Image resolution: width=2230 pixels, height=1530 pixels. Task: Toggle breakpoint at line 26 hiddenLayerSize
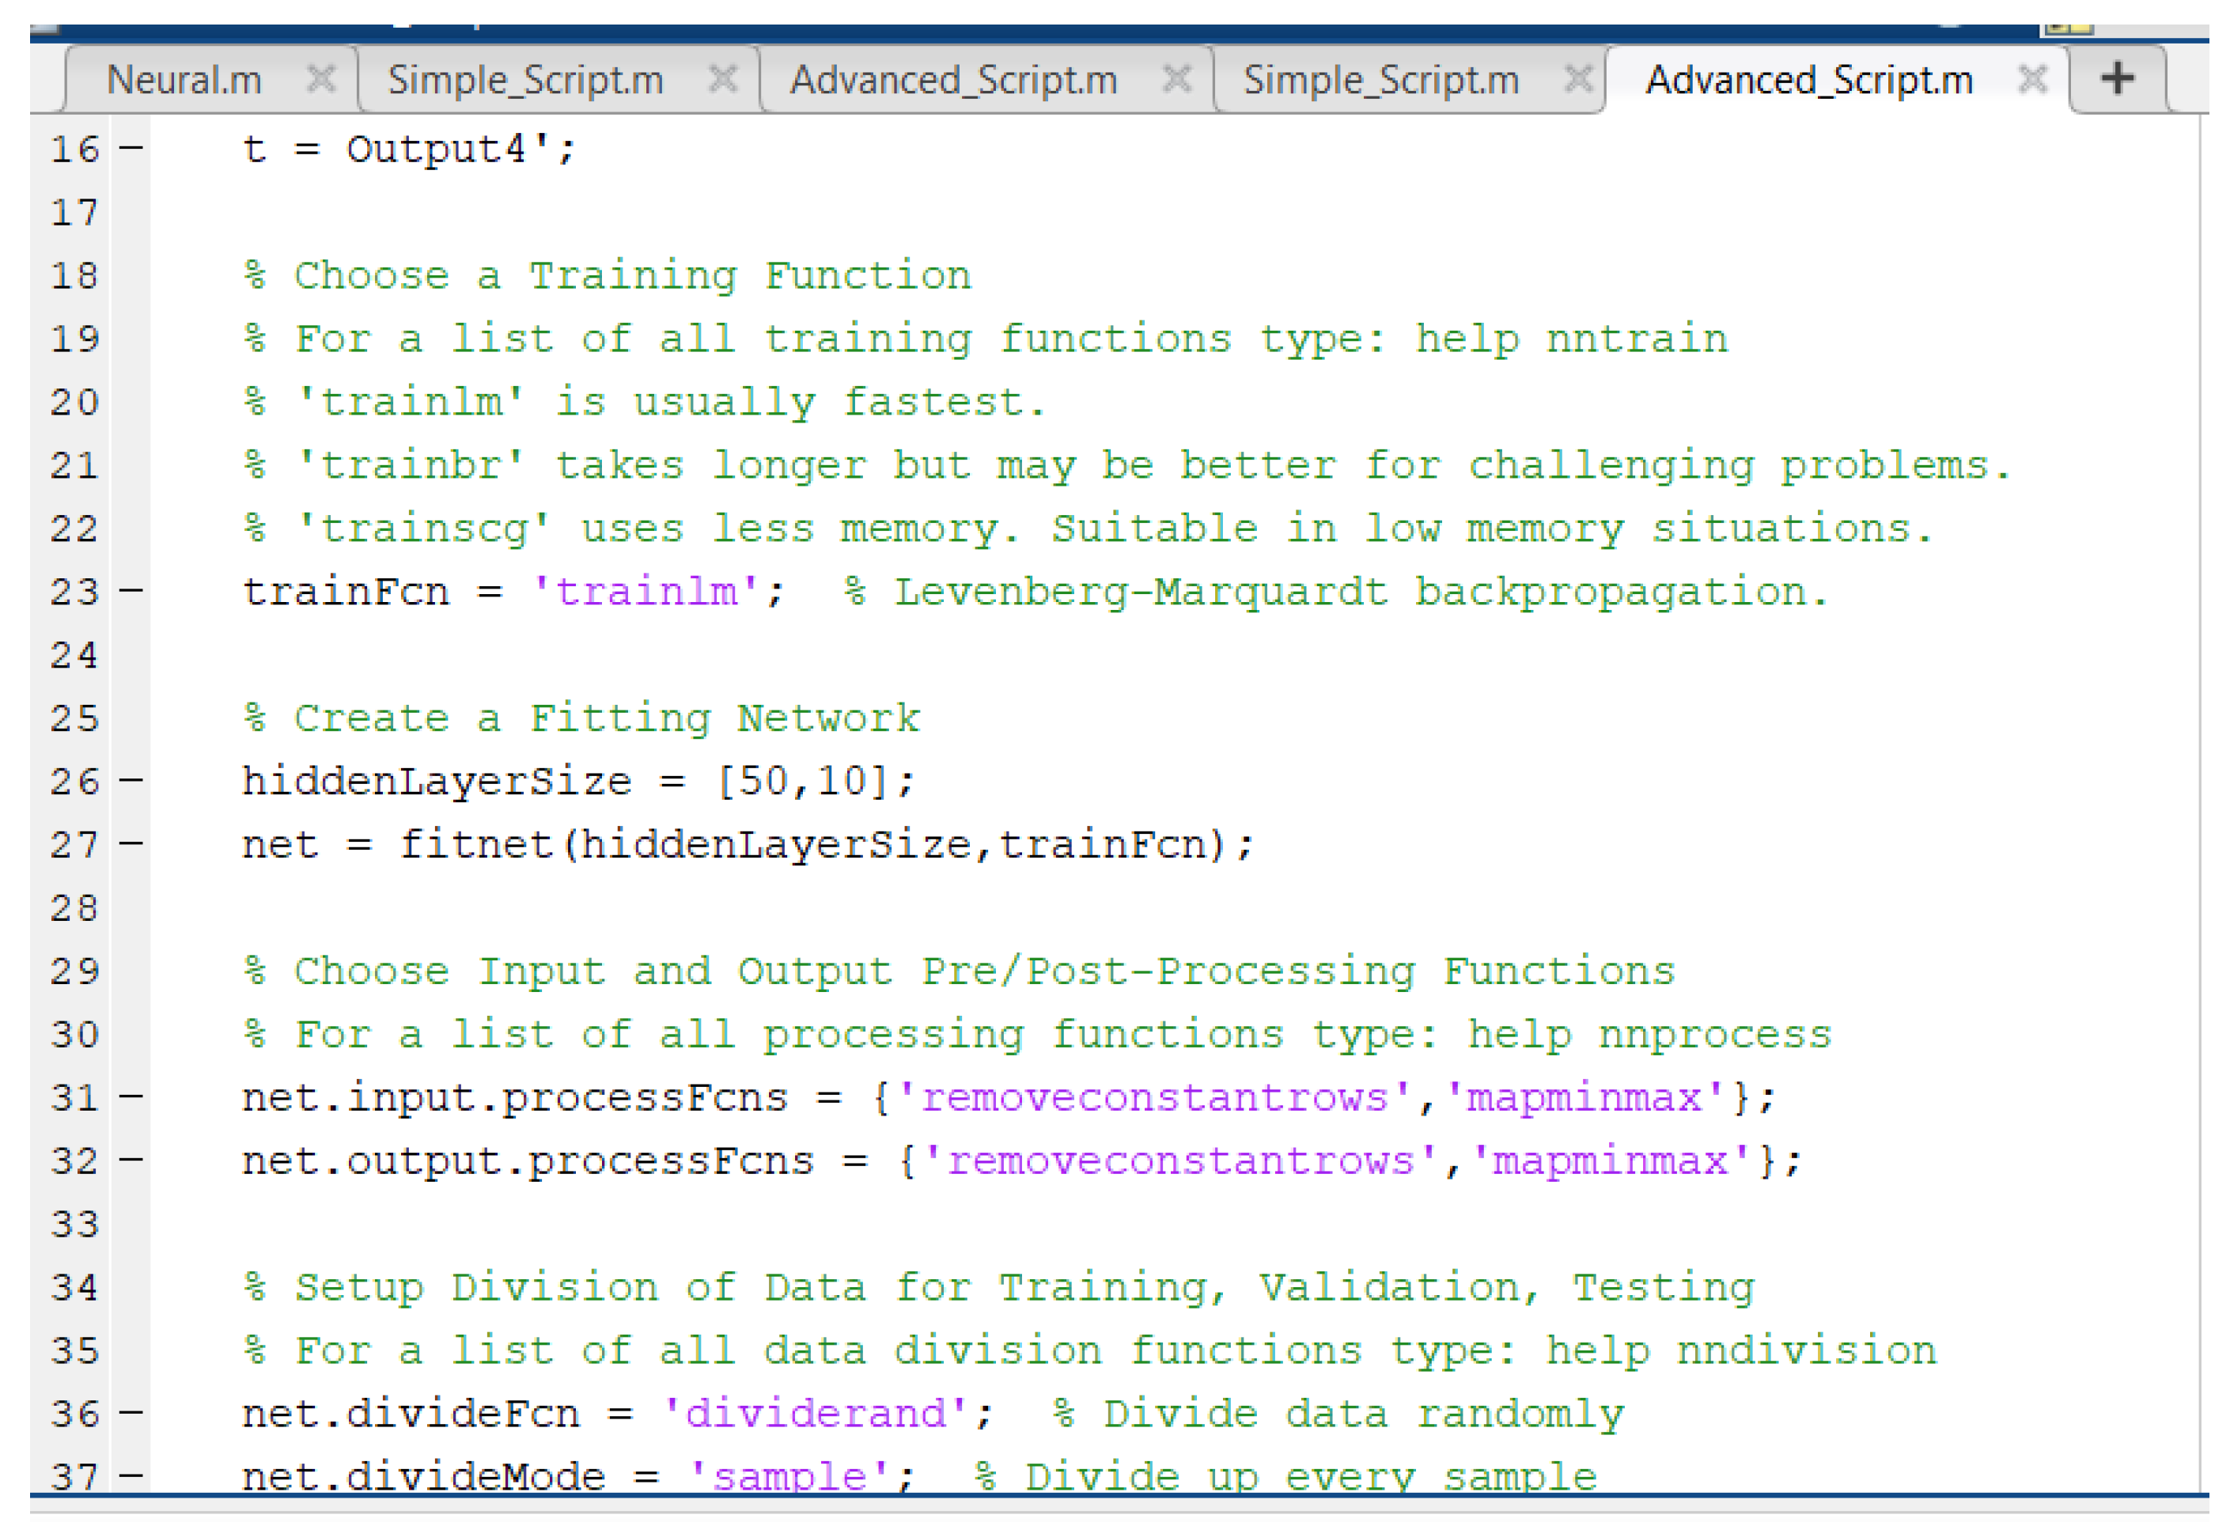tap(131, 782)
